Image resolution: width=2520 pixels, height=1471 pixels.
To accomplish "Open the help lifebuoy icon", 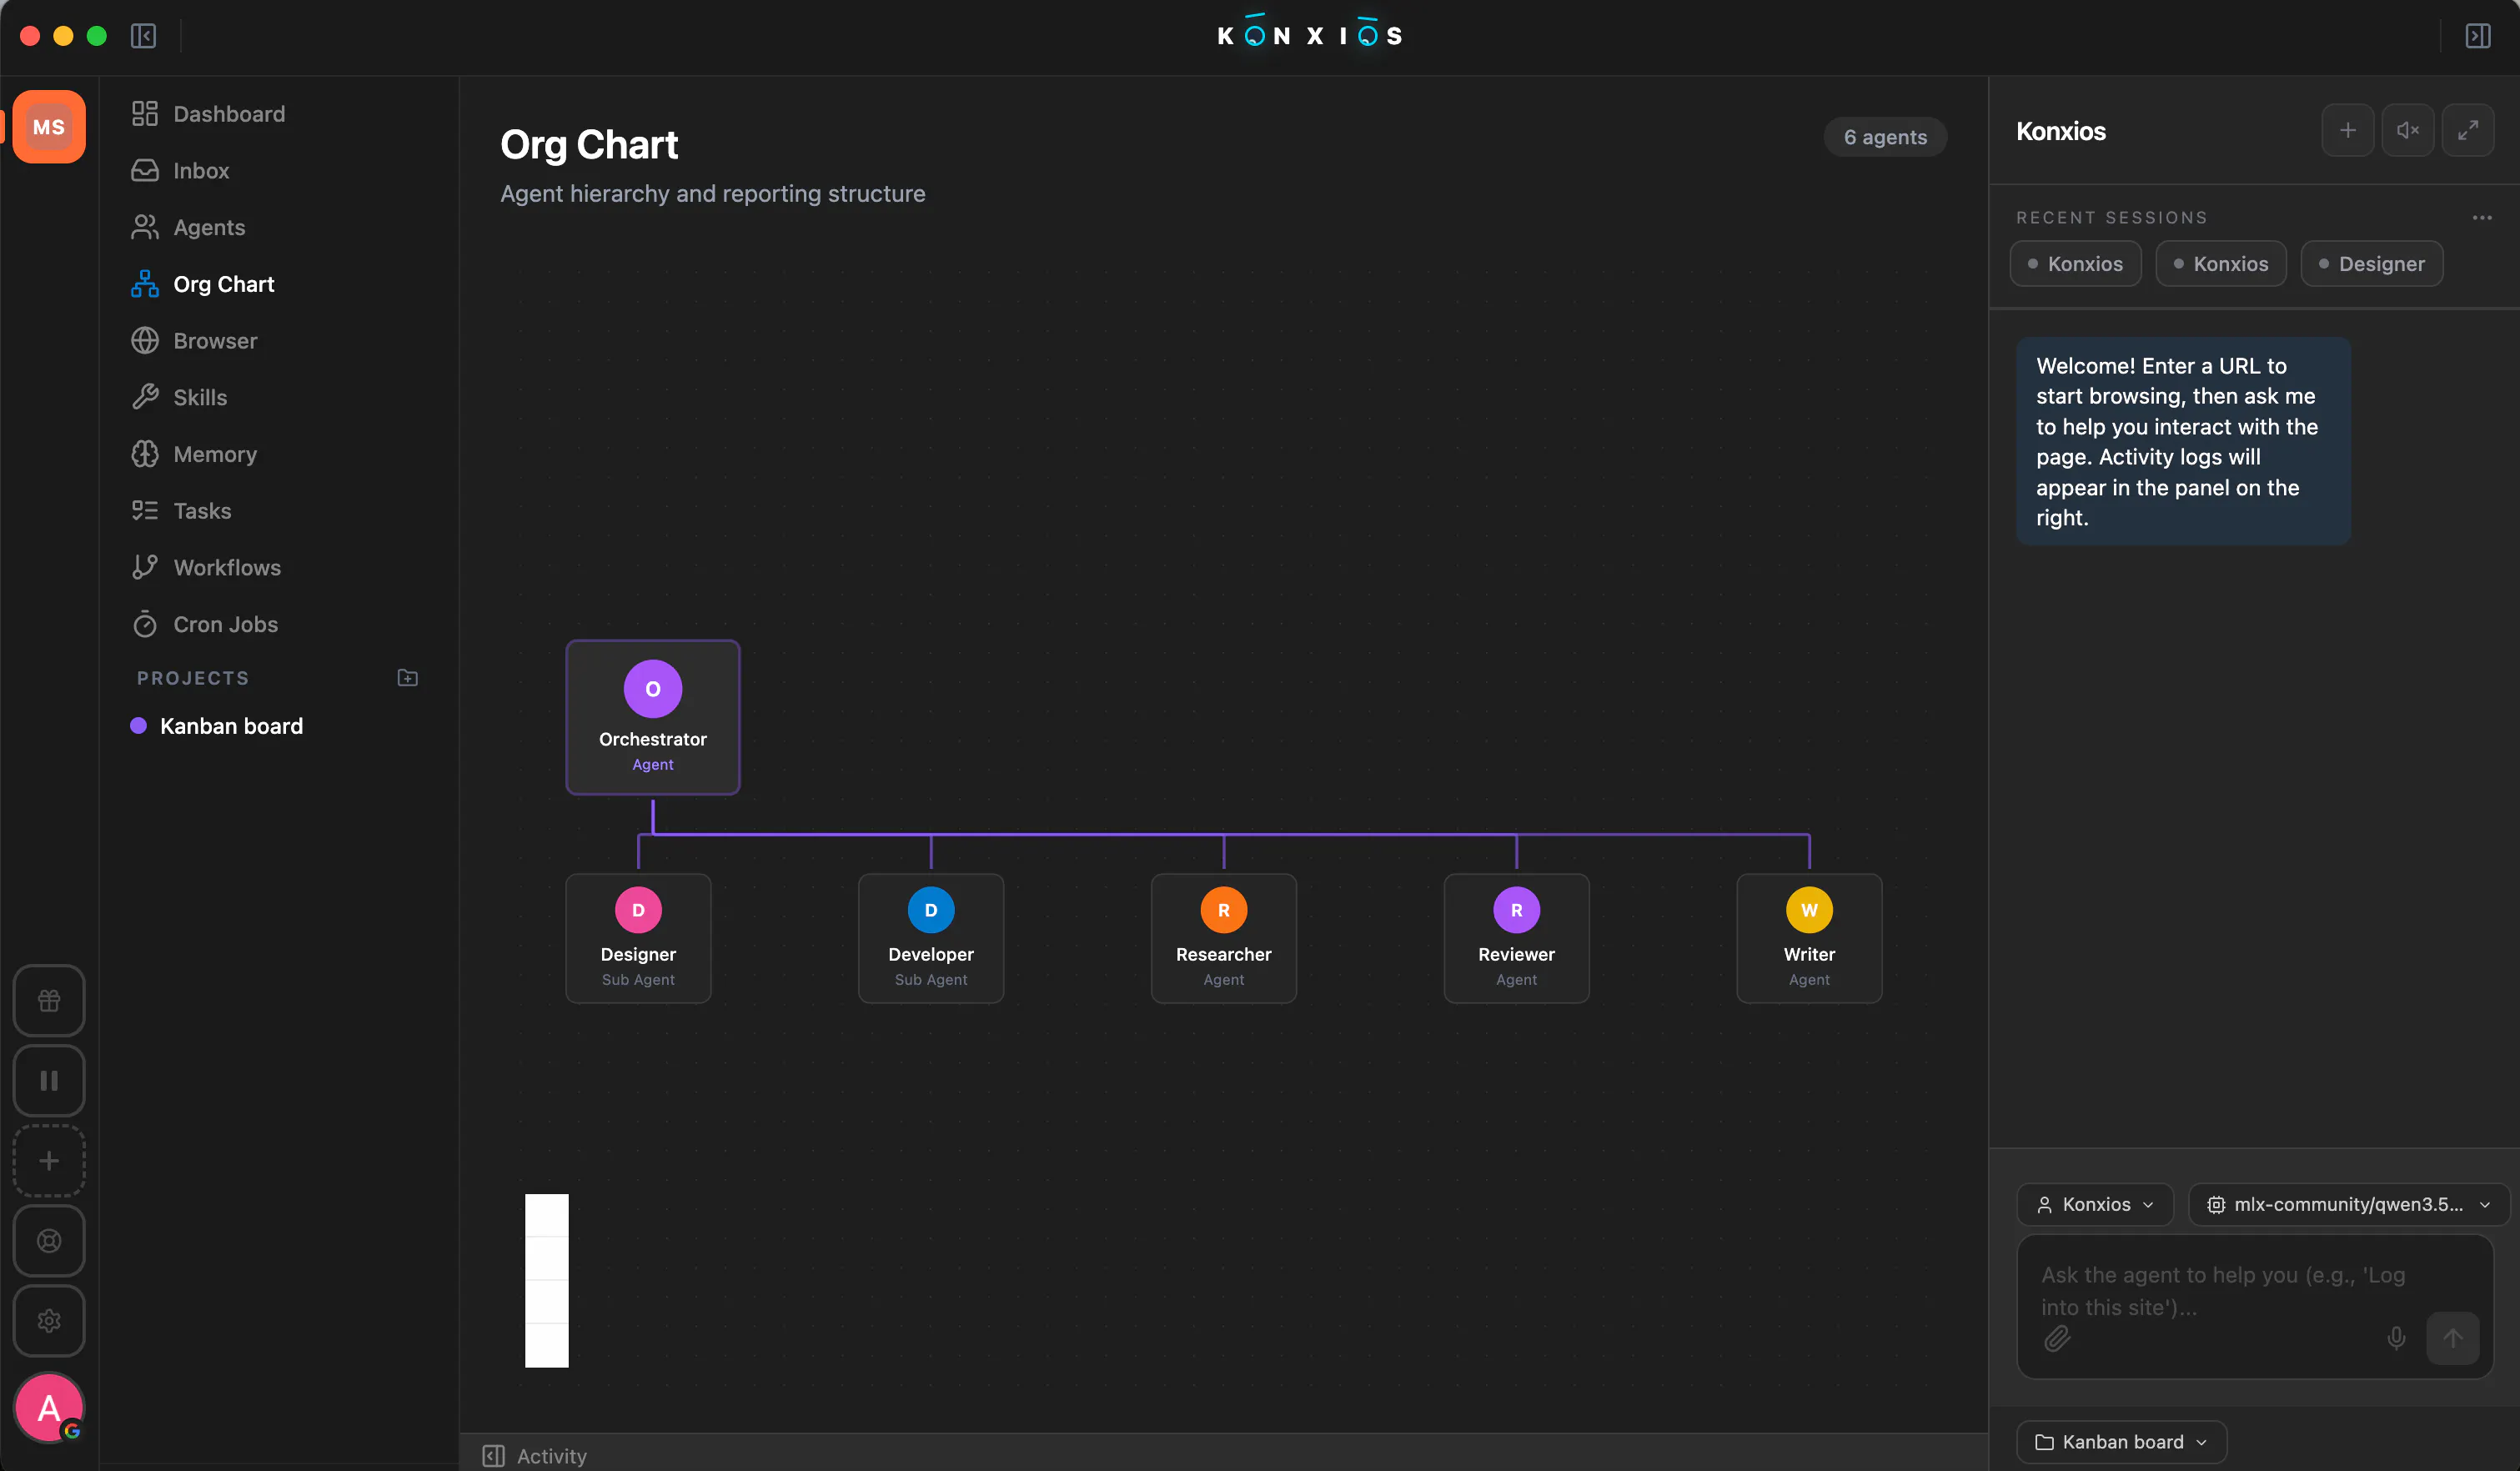I will click(49, 1240).
